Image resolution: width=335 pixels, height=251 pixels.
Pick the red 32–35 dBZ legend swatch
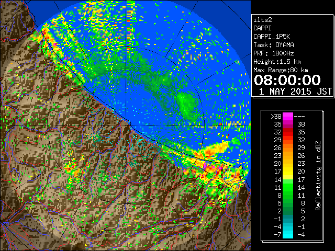pos(288,132)
